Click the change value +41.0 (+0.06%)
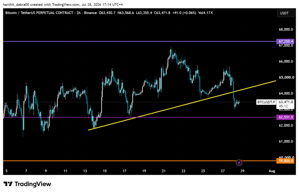Image resolution: width=299 pixels, height=193 pixels. click(184, 13)
